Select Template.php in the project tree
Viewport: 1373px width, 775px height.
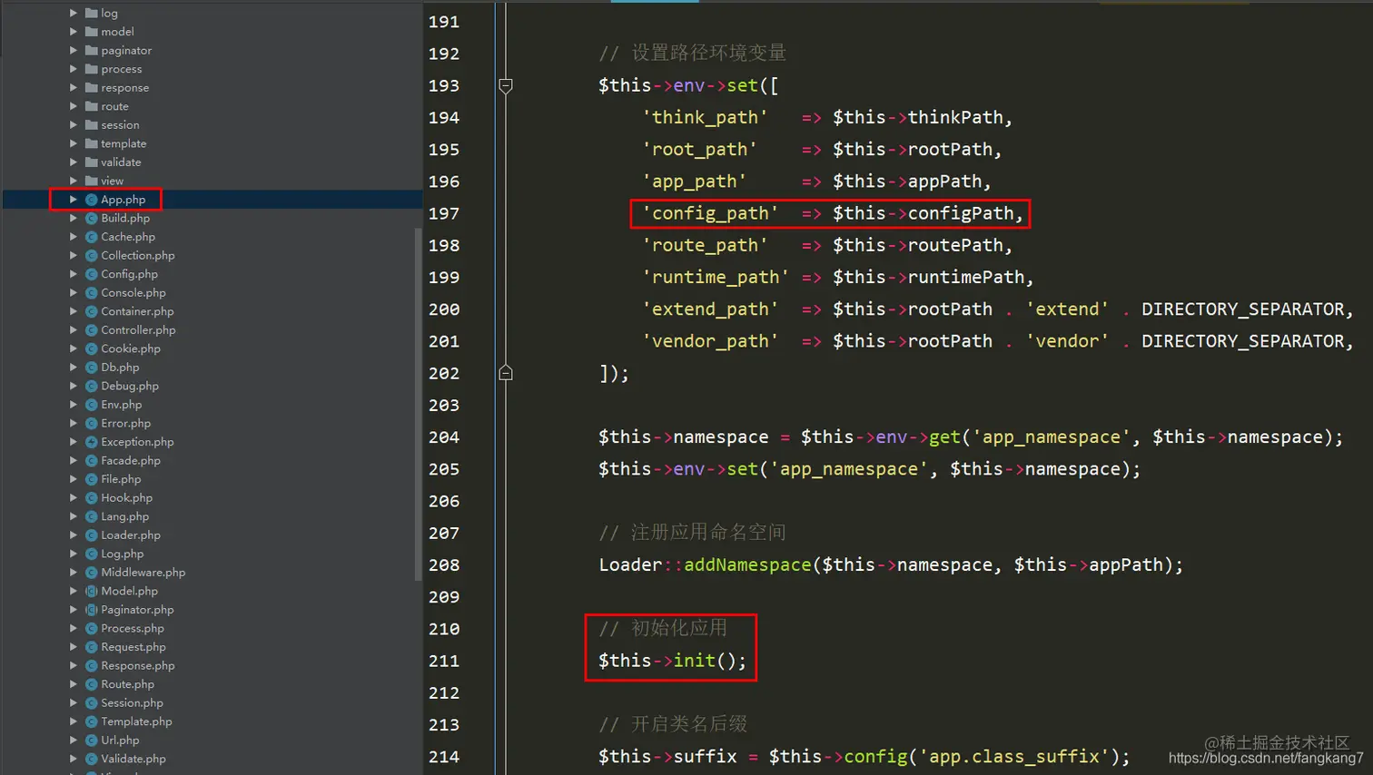pyautogui.click(x=136, y=721)
